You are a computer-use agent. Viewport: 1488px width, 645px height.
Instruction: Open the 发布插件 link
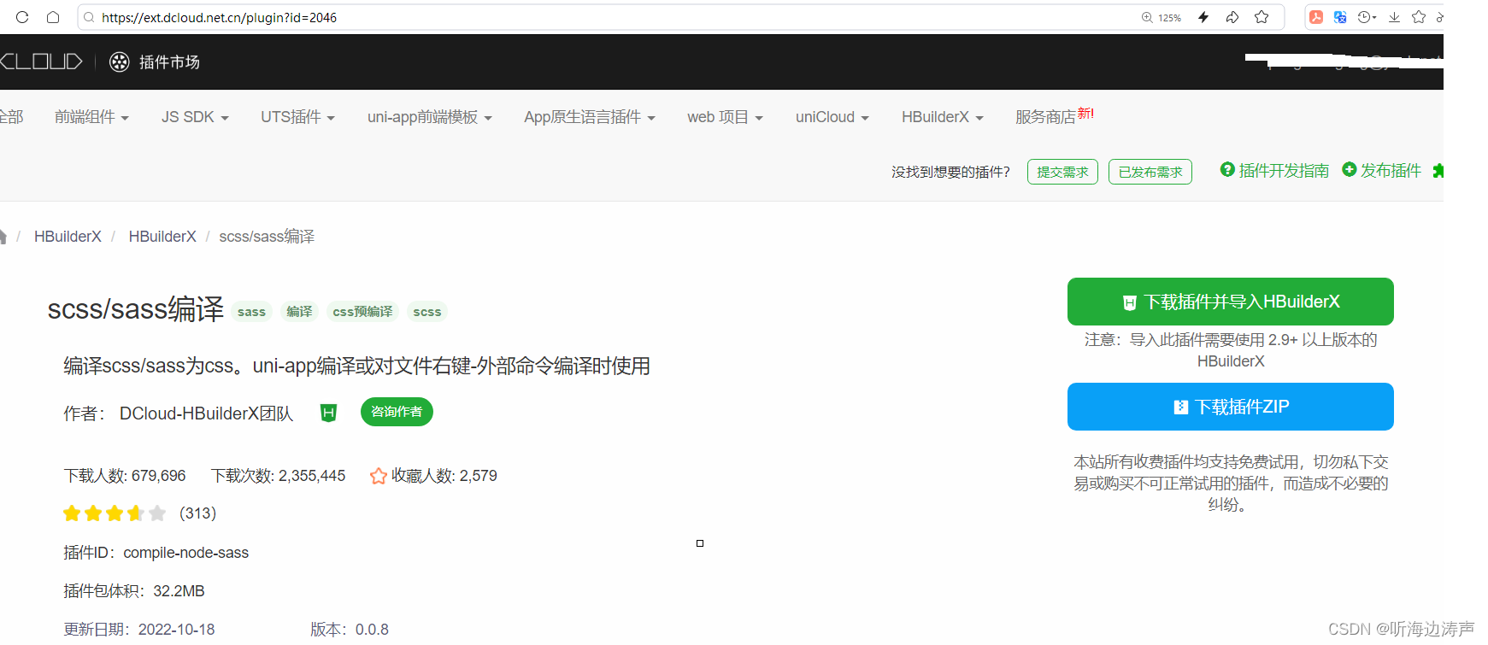1391,171
